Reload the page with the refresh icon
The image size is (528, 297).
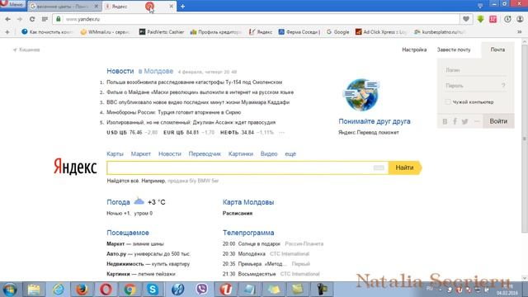pyautogui.click(x=32, y=19)
